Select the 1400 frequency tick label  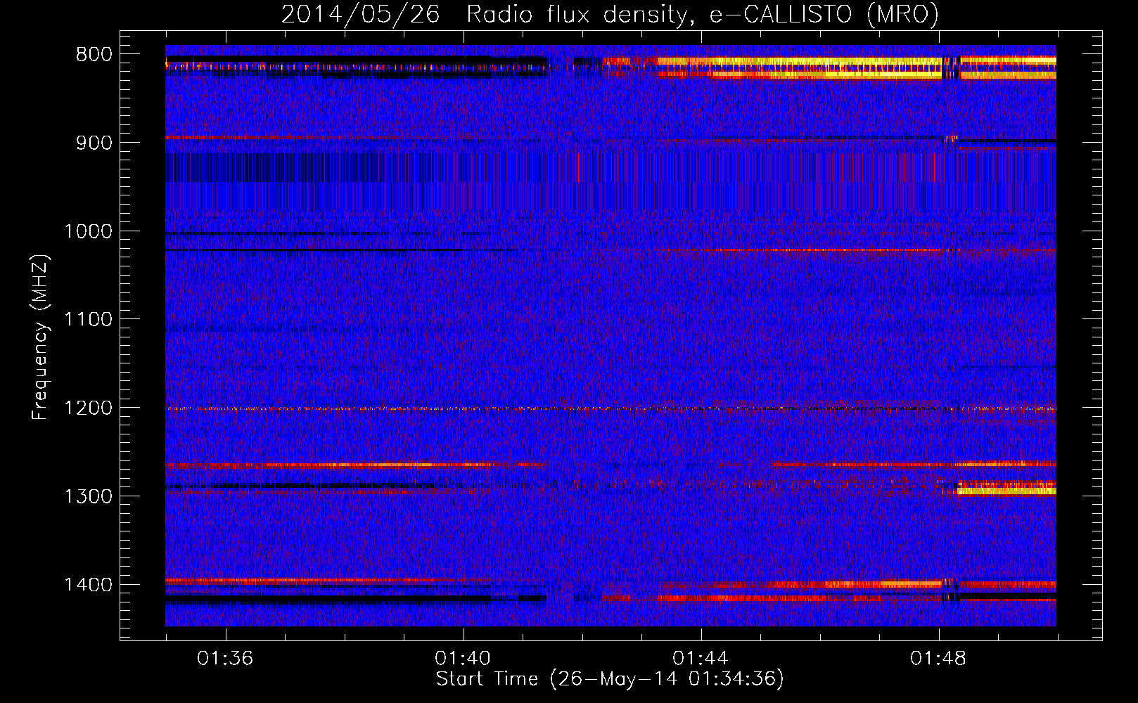click(x=88, y=585)
